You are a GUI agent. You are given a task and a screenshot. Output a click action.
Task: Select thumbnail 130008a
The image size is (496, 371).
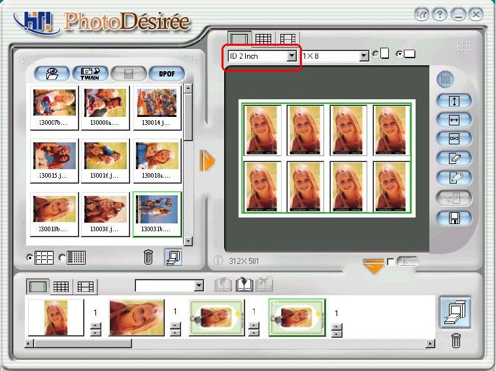click(x=105, y=108)
